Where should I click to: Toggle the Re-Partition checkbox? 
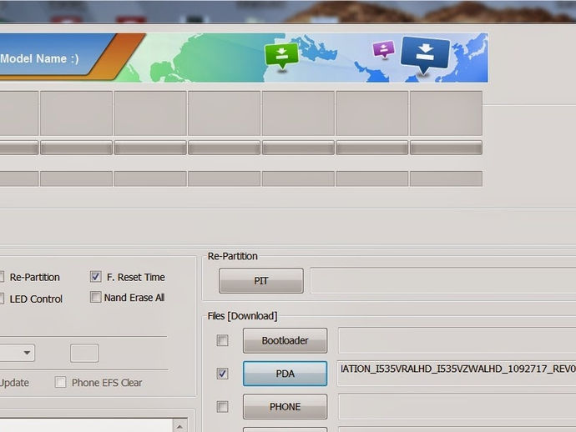click(2, 277)
